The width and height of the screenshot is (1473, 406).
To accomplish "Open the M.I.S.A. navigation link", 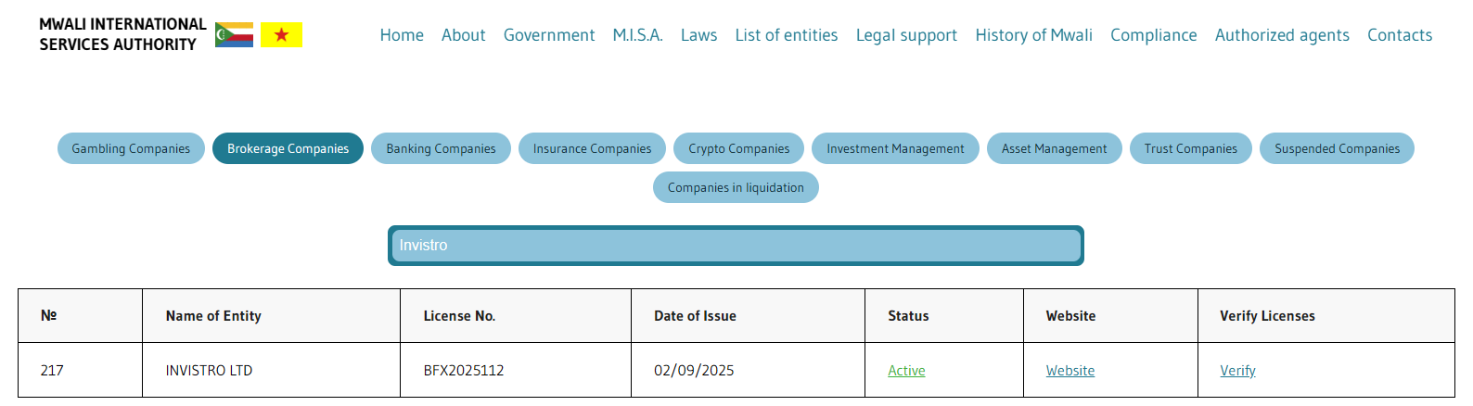I will pos(637,35).
